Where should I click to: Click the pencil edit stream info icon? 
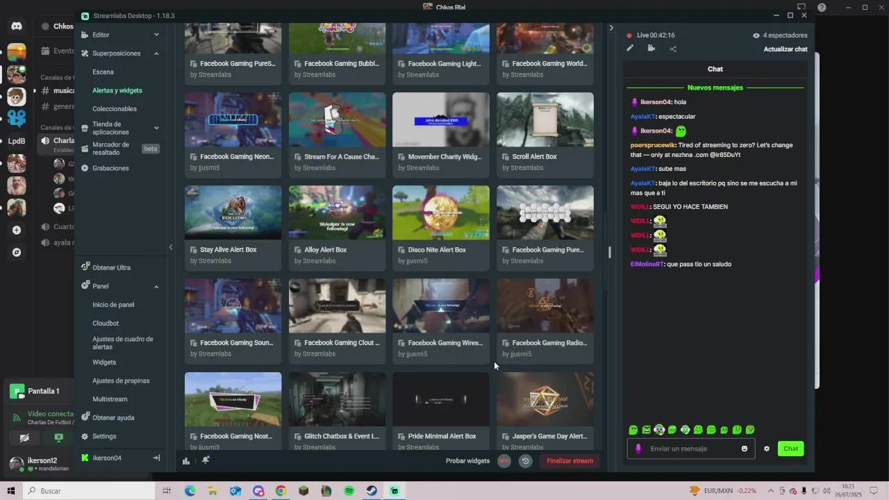coord(630,49)
